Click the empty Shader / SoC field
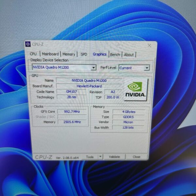The image size is (196, 196). 72,117
